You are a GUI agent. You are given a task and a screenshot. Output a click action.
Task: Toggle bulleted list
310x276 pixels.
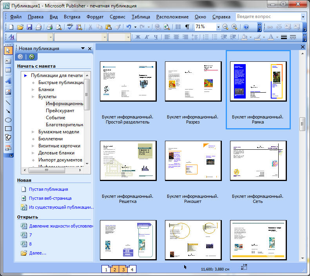pos(215,37)
